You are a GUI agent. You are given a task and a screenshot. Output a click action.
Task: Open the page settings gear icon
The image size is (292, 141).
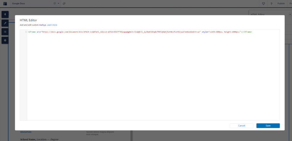pos(55,3)
